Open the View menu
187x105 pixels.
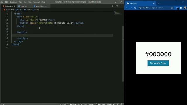point(20,2)
